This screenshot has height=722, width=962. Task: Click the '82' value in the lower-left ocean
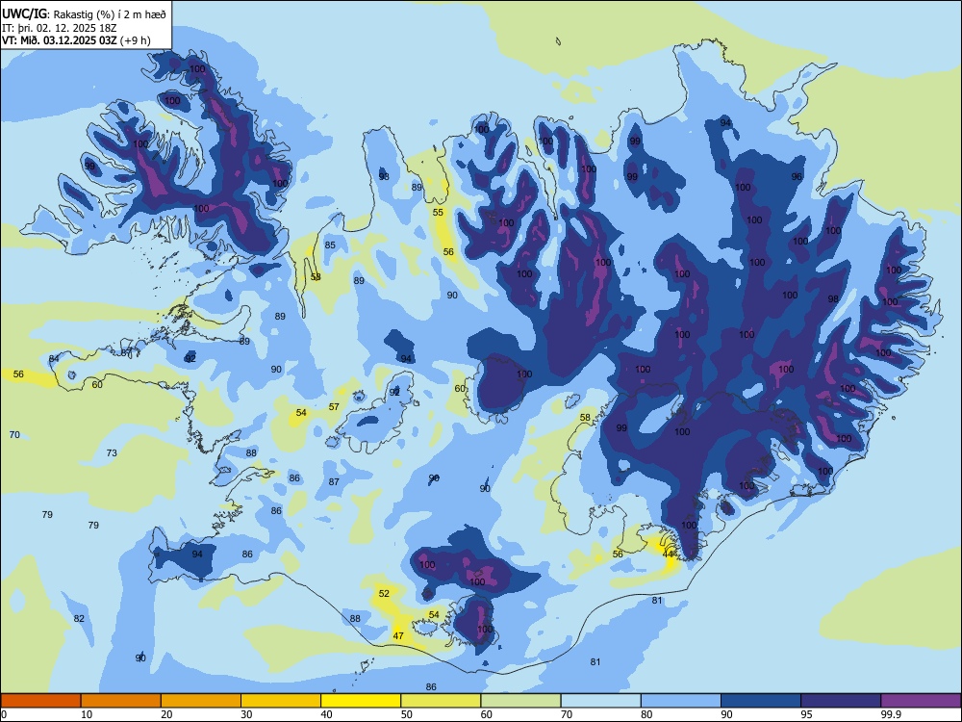tap(79, 618)
